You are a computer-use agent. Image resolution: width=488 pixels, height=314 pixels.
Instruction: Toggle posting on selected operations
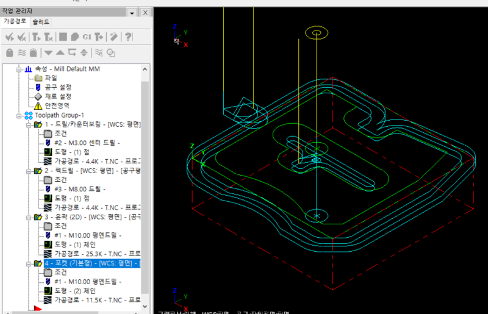click(34, 52)
